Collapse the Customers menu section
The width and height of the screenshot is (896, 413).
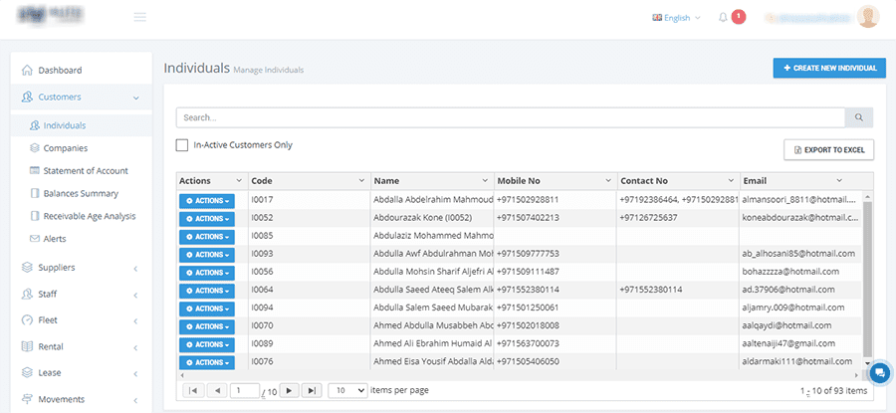(136, 98)
